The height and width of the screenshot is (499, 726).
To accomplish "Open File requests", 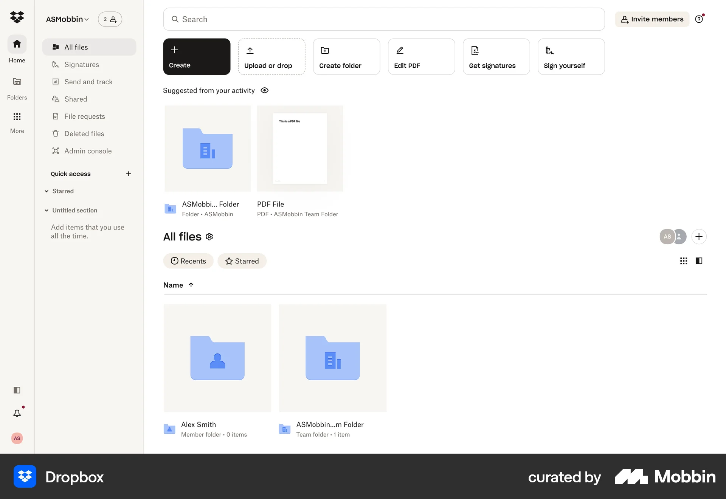I will click(84, 116).
